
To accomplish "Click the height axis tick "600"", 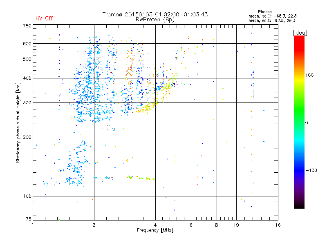I will point(27,44).
